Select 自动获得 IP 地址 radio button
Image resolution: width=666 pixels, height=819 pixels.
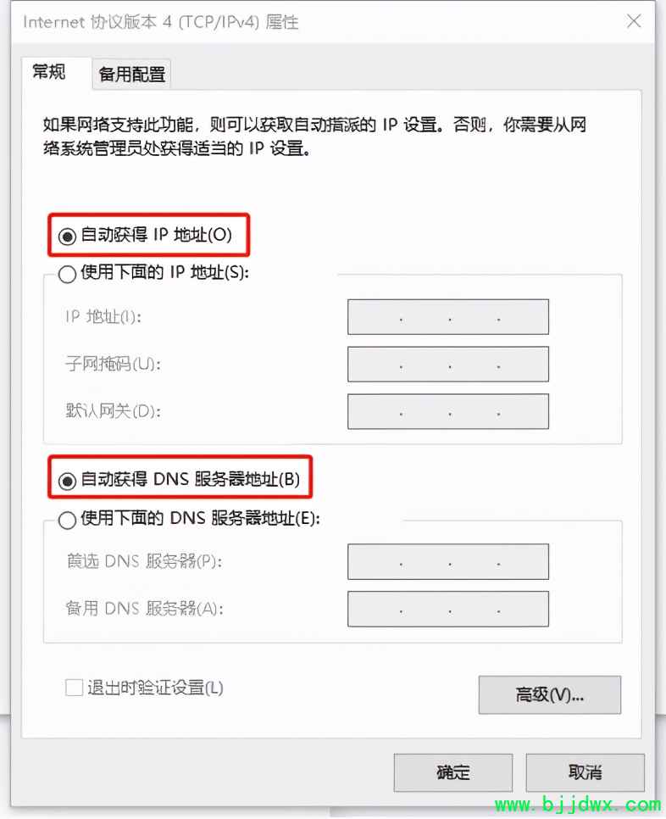pos(67,236)
